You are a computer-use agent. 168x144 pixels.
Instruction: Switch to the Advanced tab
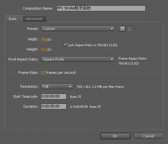(34, 19)
